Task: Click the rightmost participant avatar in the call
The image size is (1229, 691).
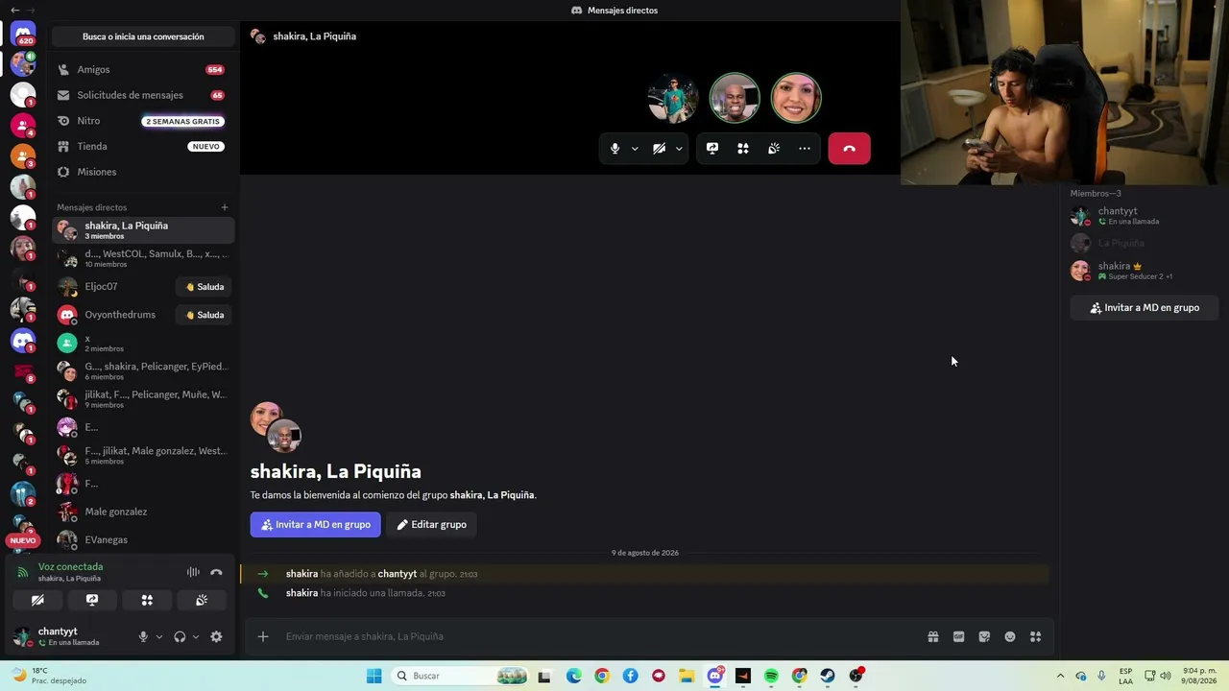Action: (796, 98)
